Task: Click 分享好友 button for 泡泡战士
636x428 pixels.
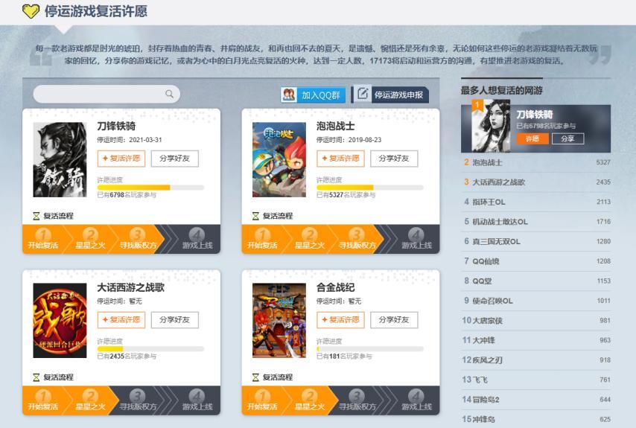Action: pyautogui.click(x=394, y=159)
